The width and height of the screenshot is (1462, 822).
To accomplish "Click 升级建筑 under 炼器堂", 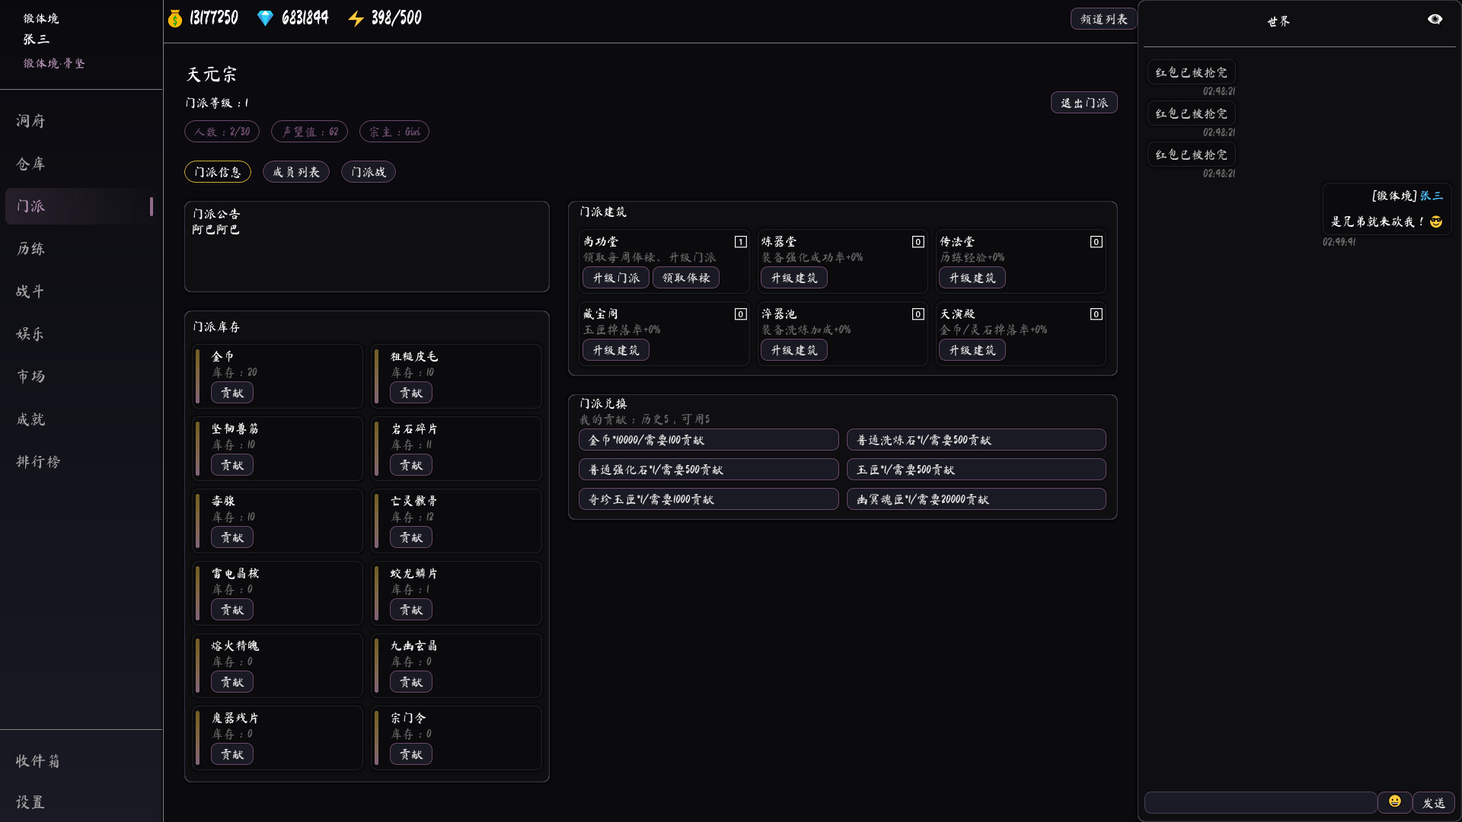I will (793, 277).
